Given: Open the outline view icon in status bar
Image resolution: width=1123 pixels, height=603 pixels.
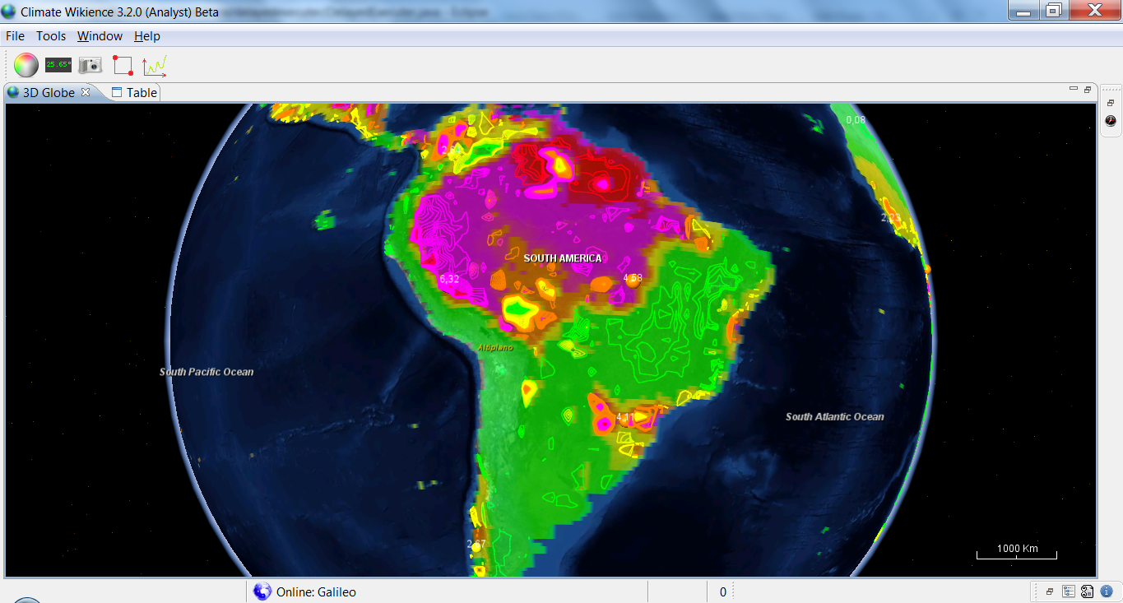Looking at the screenshot, I should point(1069,591).
